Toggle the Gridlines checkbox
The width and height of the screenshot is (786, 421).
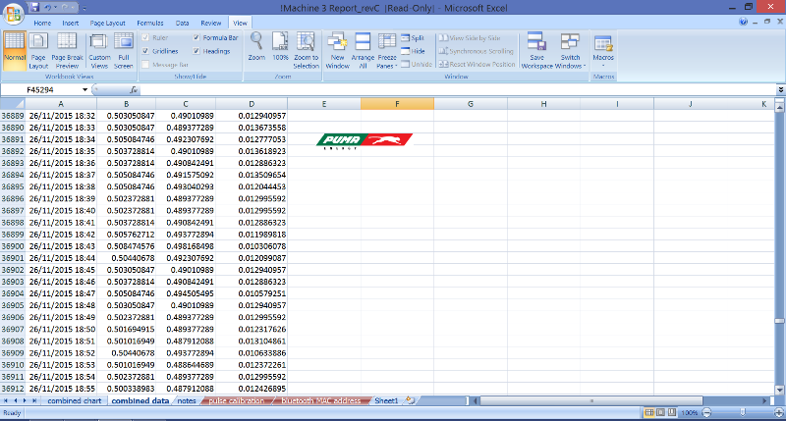coord(145,51)
